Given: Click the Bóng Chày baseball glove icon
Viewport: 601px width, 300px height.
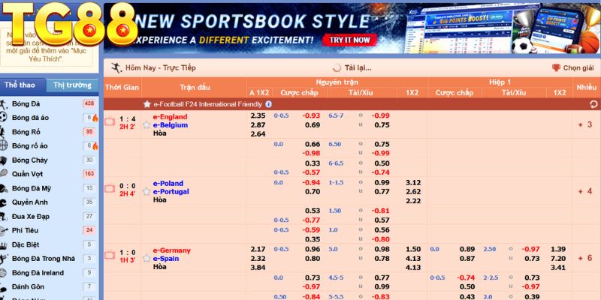Looking at the screenshot, I should tap(4, 160).
